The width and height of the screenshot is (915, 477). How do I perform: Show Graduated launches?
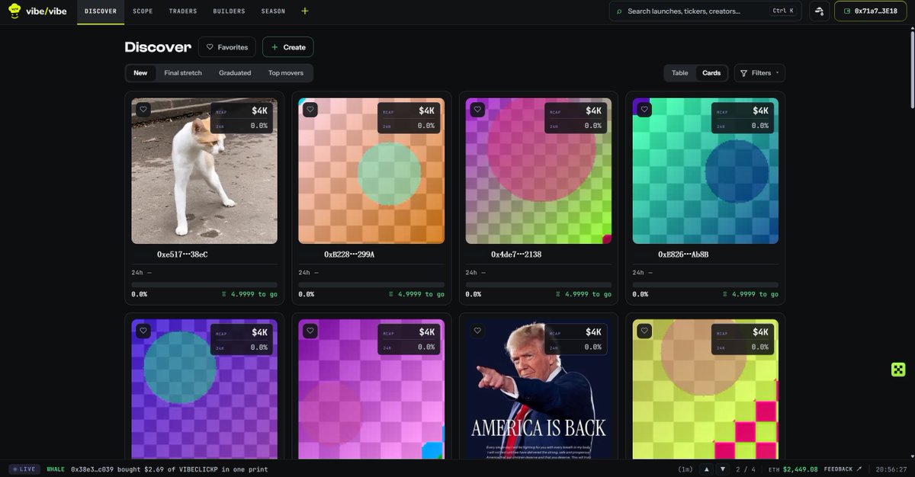pyautogui.click(x=235, y=73)
